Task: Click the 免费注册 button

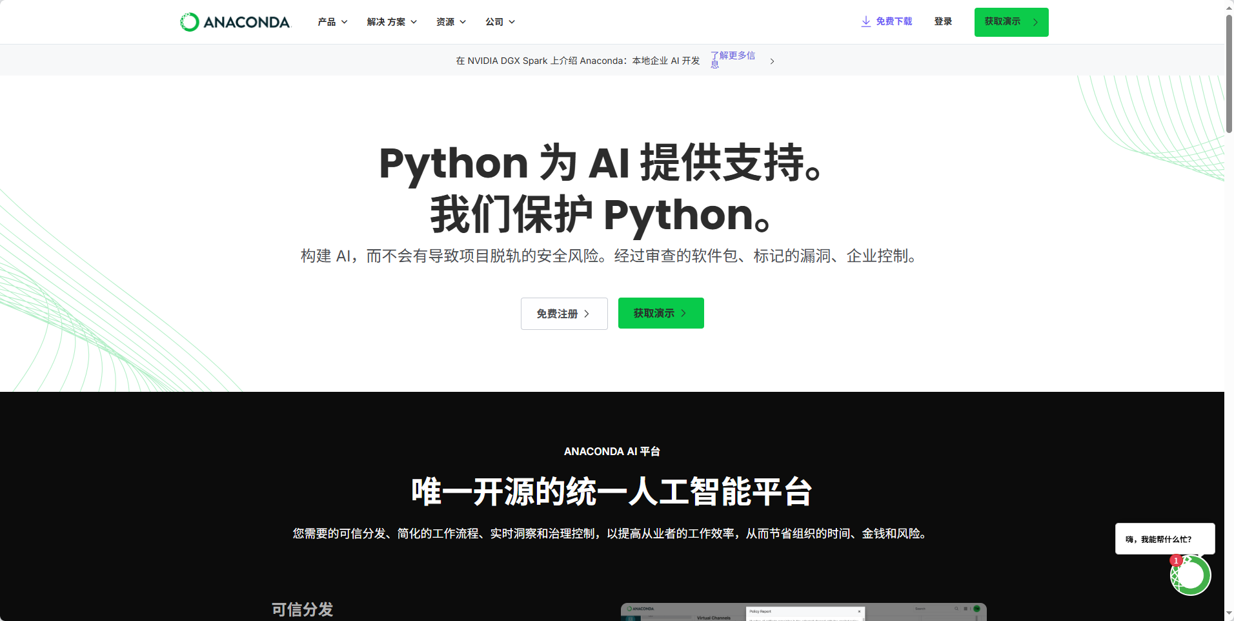Action: pyautogui.click(x=563, y=313)
